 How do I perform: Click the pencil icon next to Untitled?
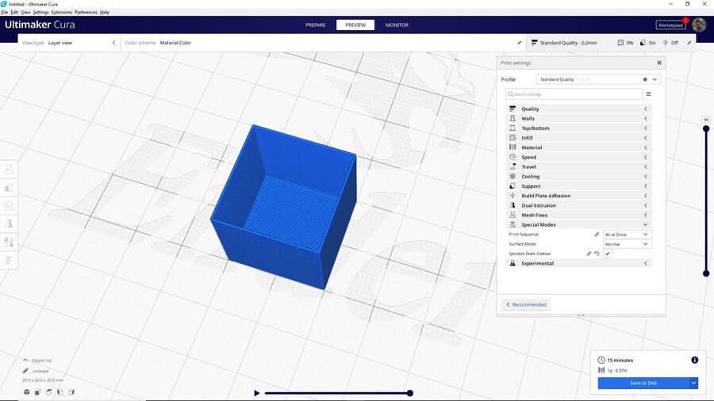pos(25,371)
